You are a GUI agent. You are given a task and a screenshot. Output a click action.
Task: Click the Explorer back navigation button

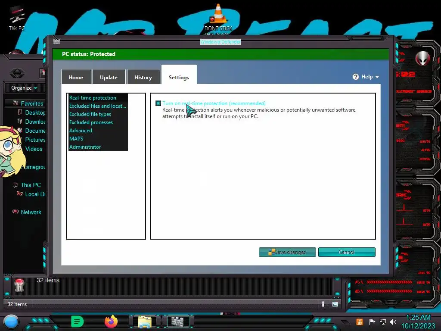[x=17, y=73]
